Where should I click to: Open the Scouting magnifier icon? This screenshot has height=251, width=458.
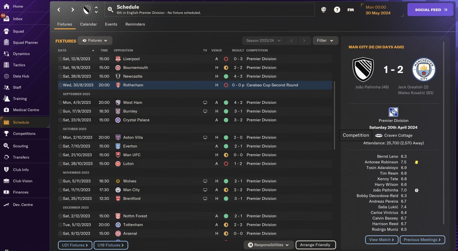tap(6, 146)
